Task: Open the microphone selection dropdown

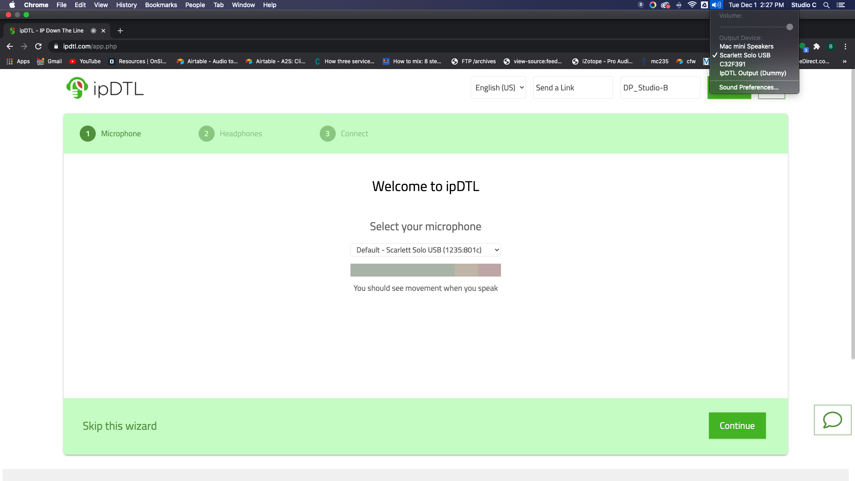Action: 426,250
